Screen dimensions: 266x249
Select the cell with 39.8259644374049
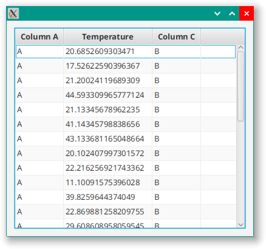click(x=107, y=197)
